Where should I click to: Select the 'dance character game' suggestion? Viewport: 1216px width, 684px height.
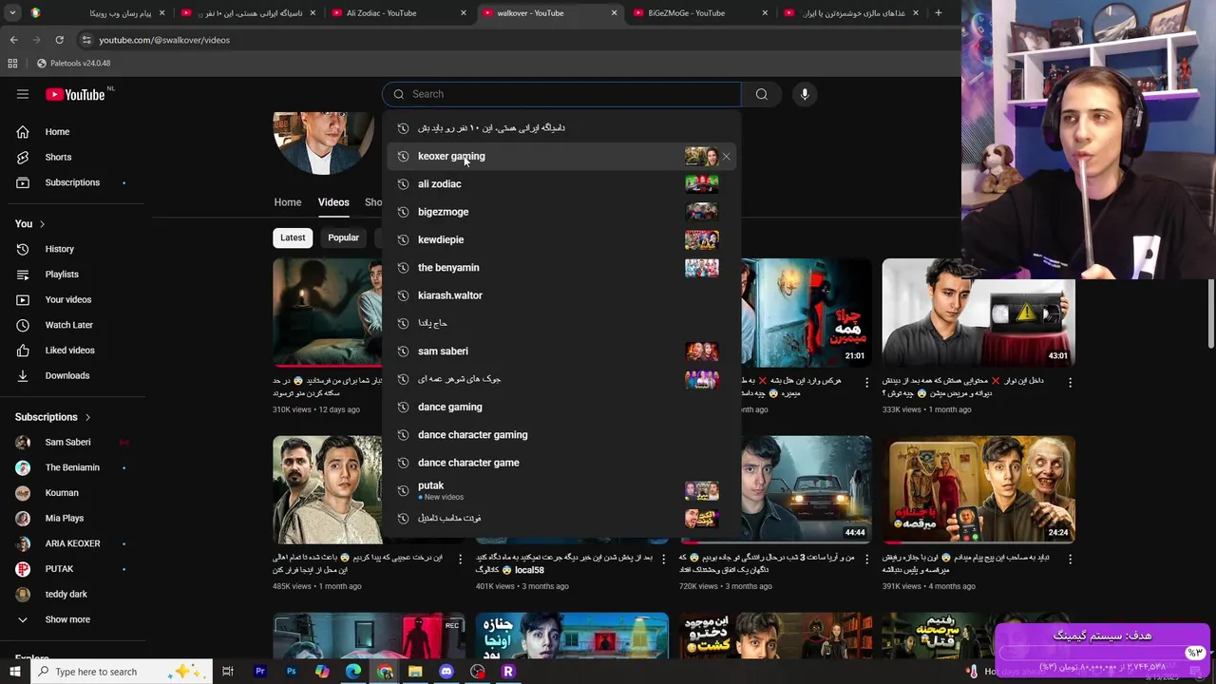[561, 463]
